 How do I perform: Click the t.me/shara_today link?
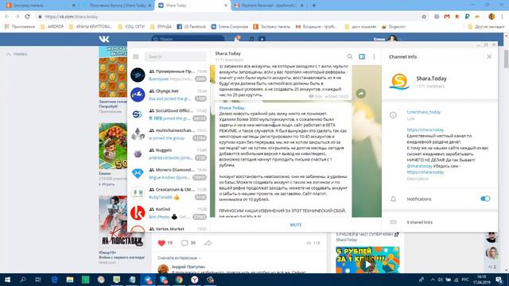click(424, 112)
